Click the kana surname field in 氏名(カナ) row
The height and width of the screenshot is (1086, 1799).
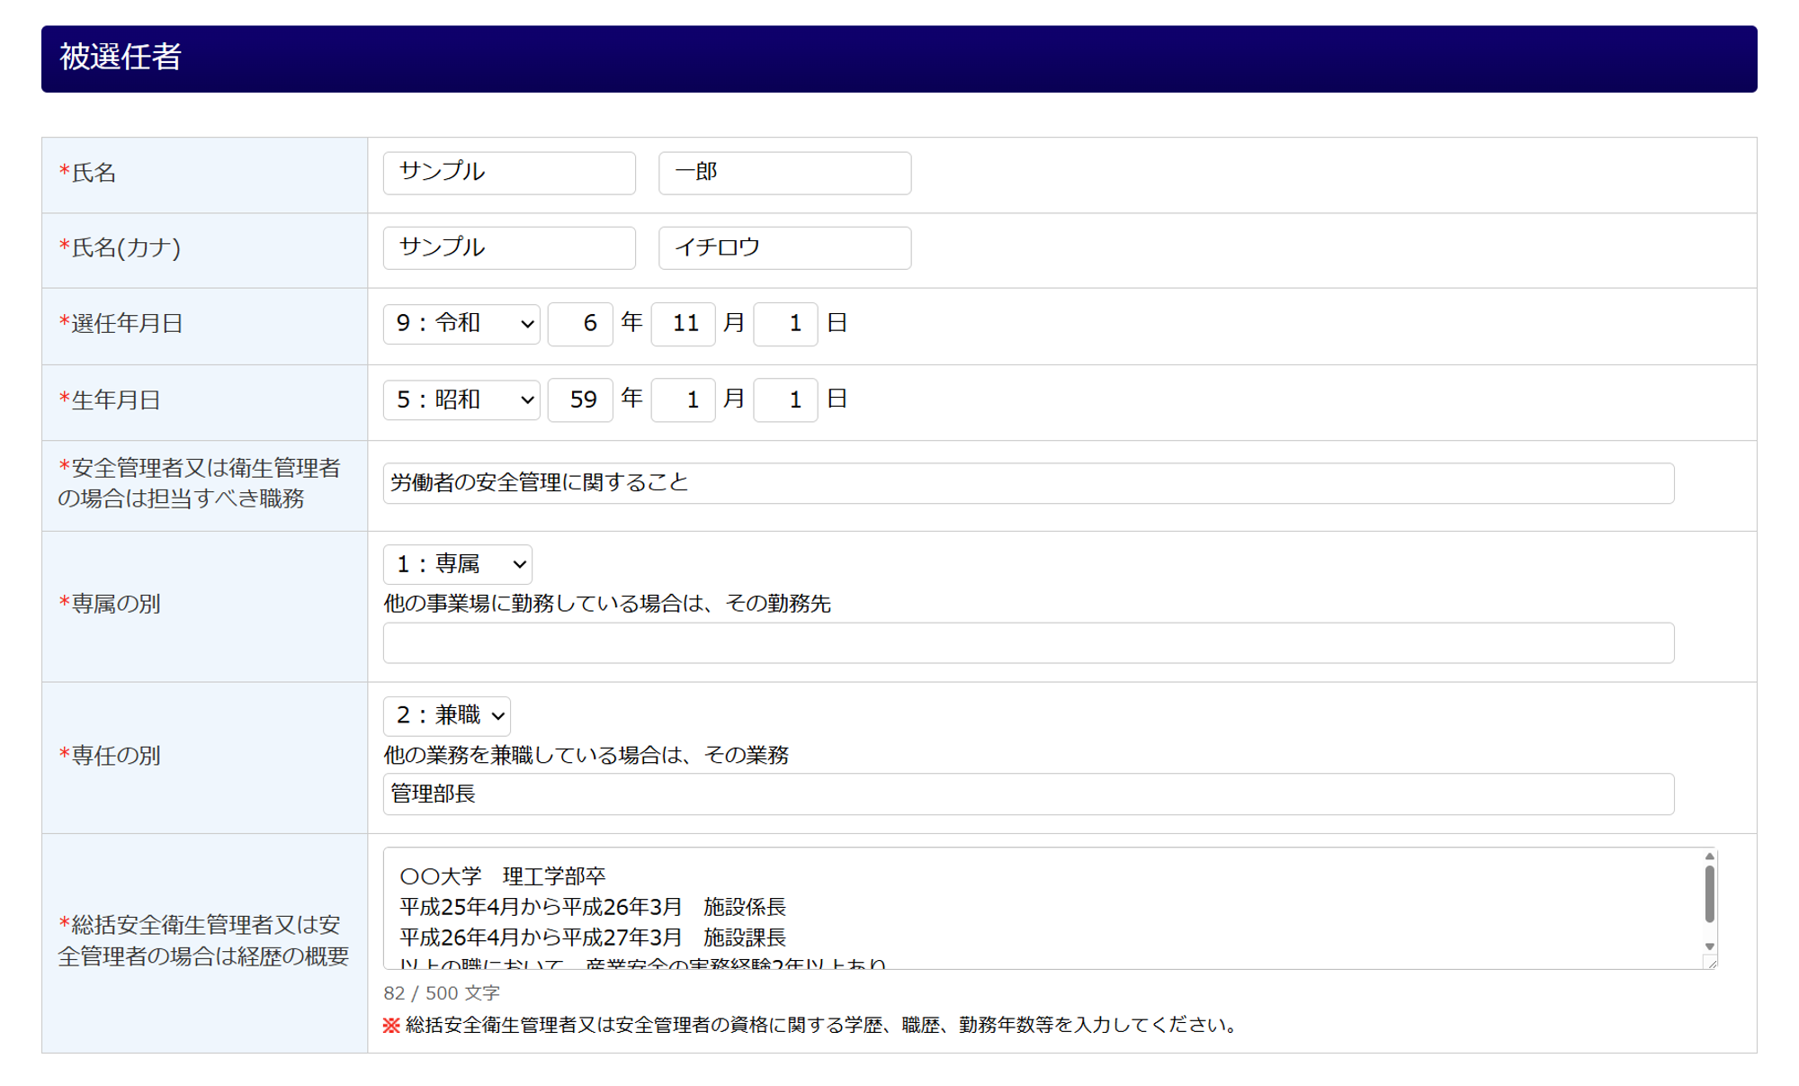coord(509,247)
